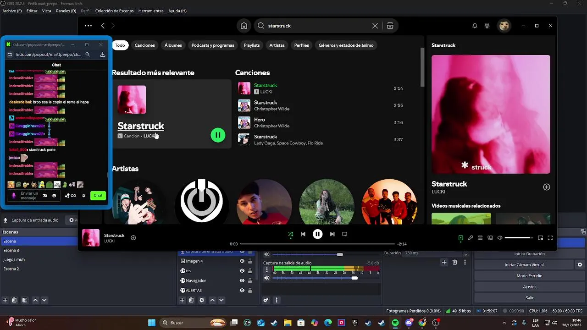587x330 pixels.
Task: Open the Archivo menu in OBS
Action: (12, 11)
